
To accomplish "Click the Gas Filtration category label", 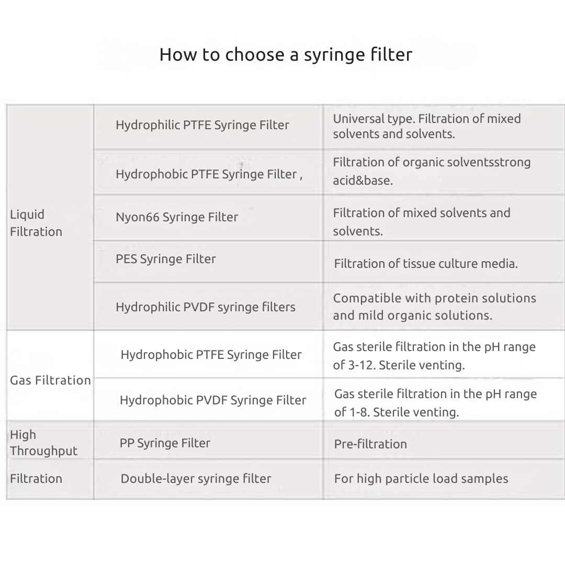I will 50,380.
